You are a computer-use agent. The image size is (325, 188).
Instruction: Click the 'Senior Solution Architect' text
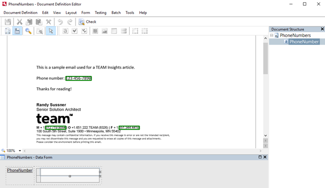pos(59,110)
